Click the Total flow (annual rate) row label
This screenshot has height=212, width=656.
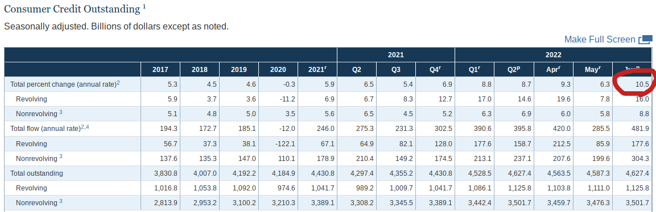[x=45, y=129]
